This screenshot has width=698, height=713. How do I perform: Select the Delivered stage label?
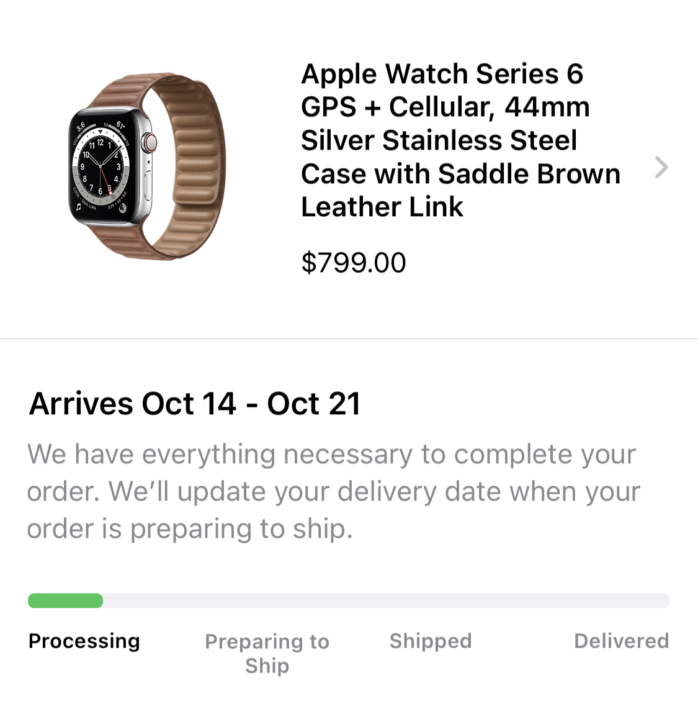pos(621,641)
